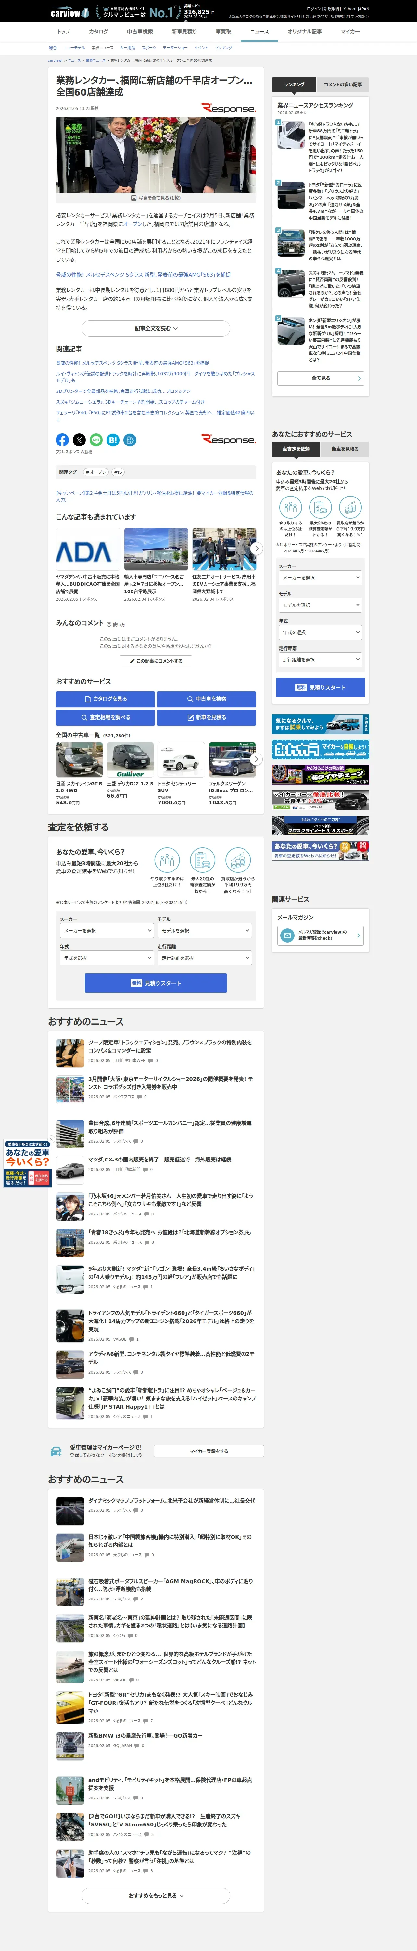Share article on X
417x1951 pixels.
79,439
